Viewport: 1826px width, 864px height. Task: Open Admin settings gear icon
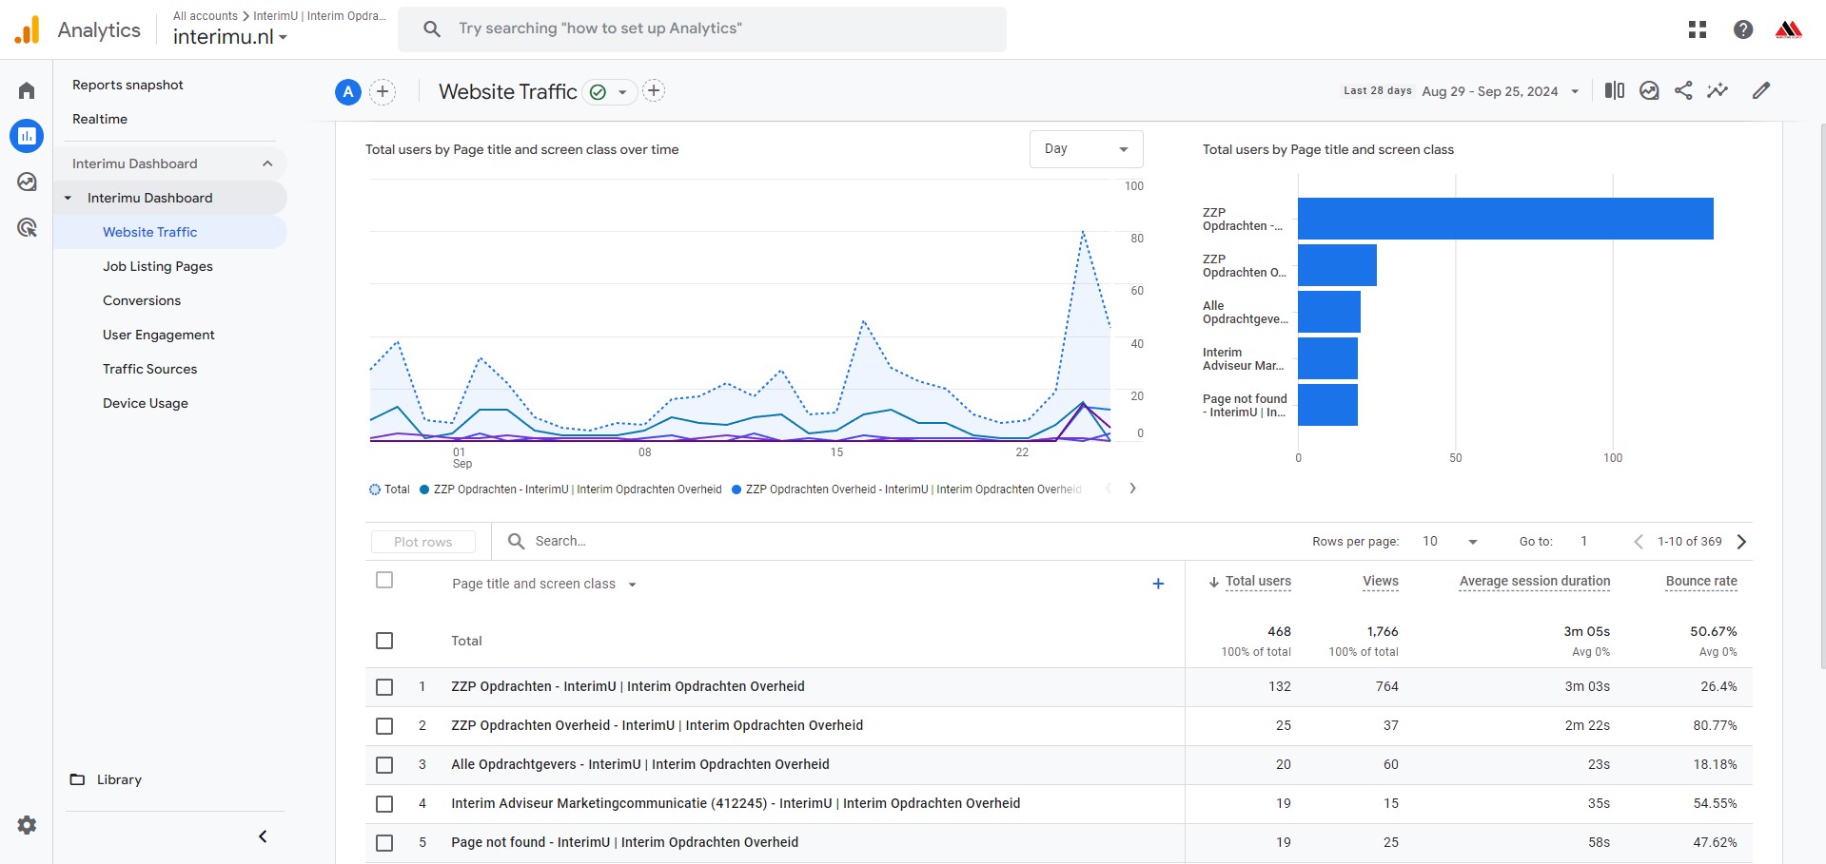coord(27,825)
